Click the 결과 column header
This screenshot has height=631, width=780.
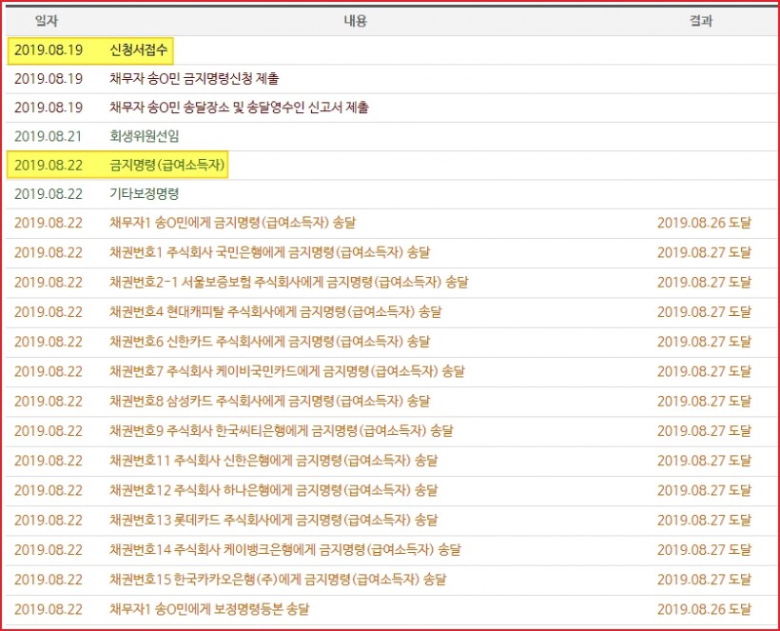pos(701,21)
